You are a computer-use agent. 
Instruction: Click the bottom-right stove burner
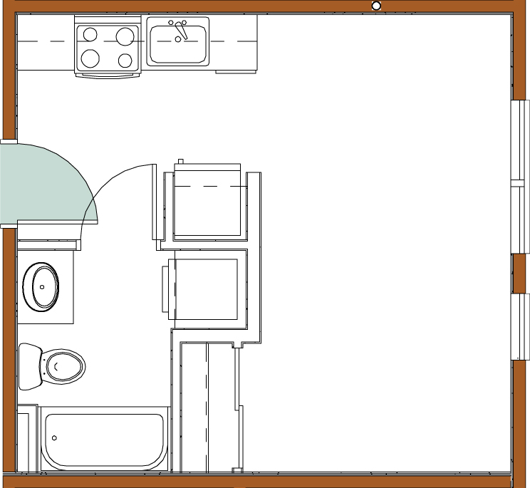pos(125,60)
